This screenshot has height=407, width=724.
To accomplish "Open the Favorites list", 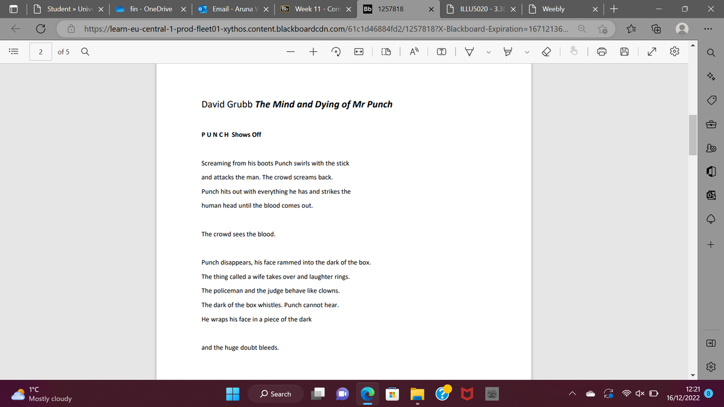I will pos(631,29).
